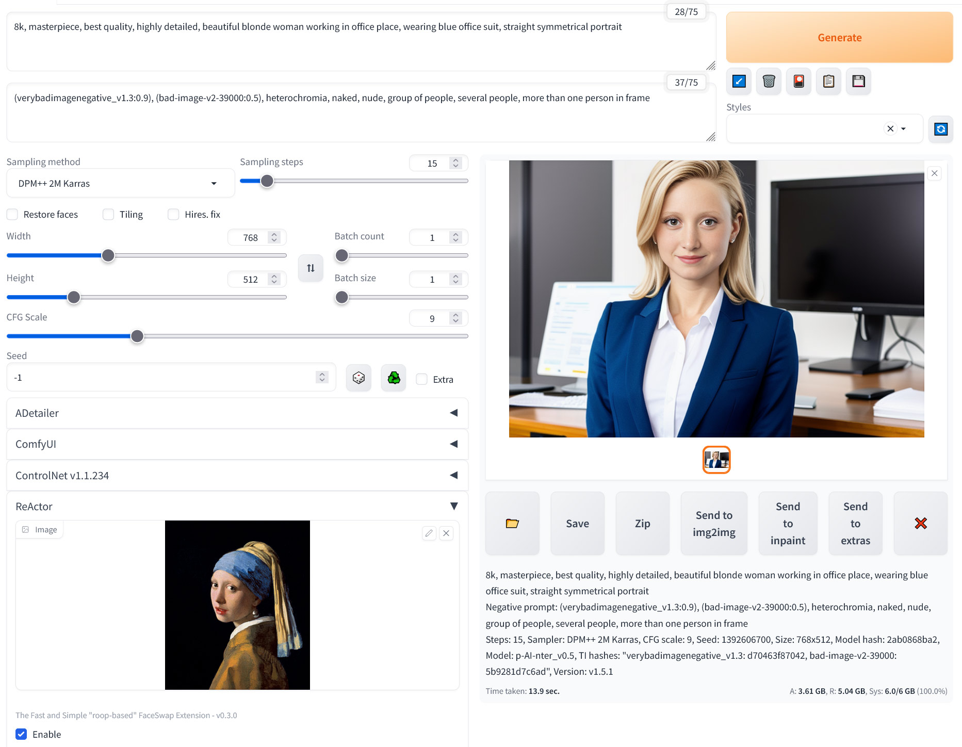This screenshot has height=747, width=962.
Task: Refresh the styles list
Action: tap(940, 129)
